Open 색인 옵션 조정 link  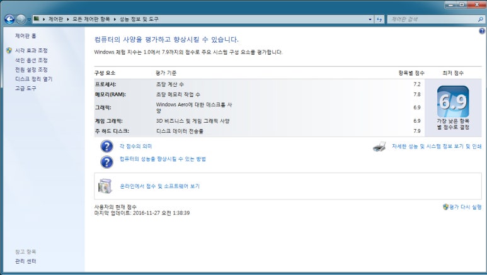(32, 60)
